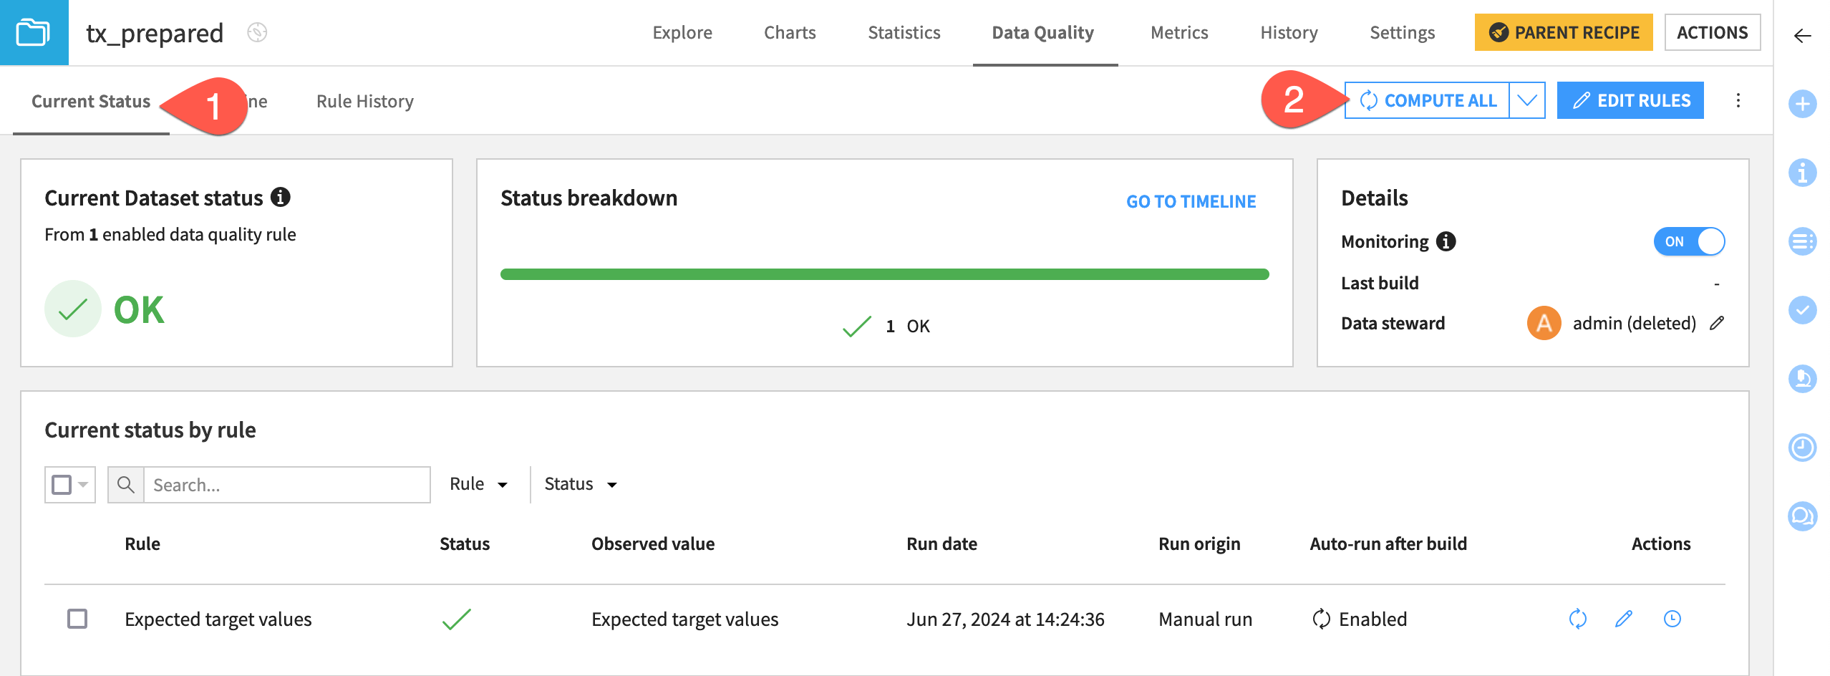Select the Current Status subtab
The width and height of the screenshot is (1830, 676).
tap(91, 101)
